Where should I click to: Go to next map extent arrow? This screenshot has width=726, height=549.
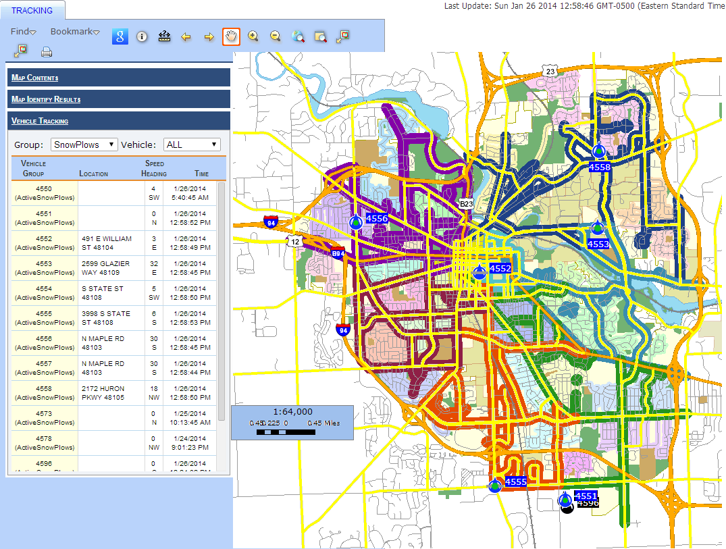tap(209, 37)
